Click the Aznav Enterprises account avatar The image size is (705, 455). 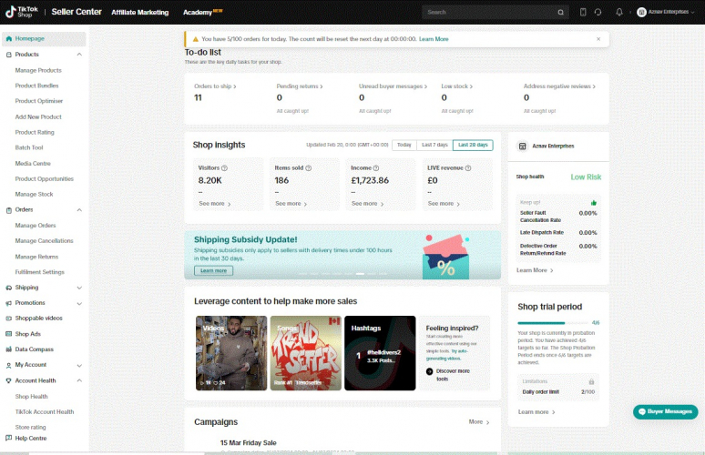(x=641, y=12)
